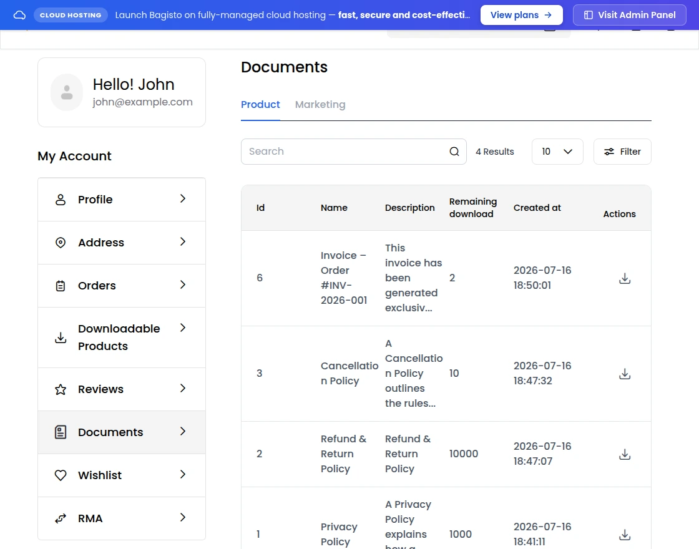Click the Filter button

(622, 152)
